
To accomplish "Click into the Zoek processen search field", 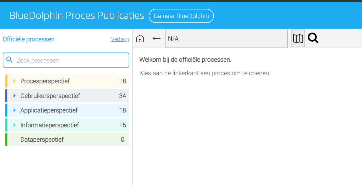I will pos(66,60).
